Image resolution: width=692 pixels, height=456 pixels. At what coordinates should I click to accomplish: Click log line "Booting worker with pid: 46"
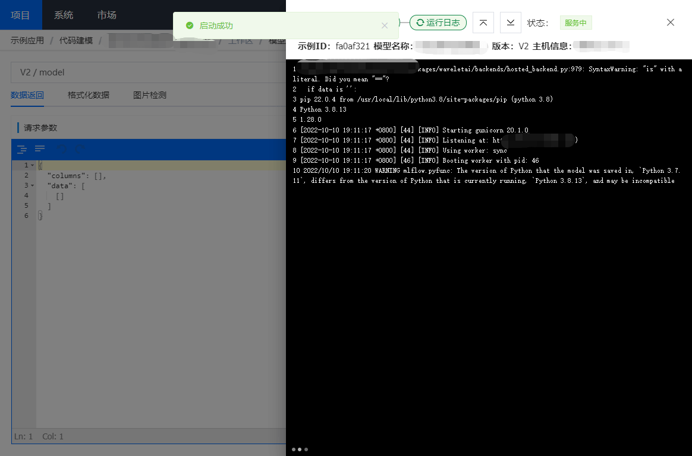416,160
